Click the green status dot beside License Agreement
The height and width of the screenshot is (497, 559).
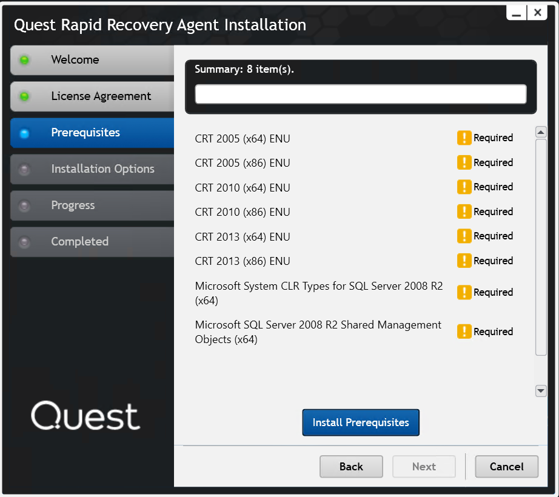point(24,96)
